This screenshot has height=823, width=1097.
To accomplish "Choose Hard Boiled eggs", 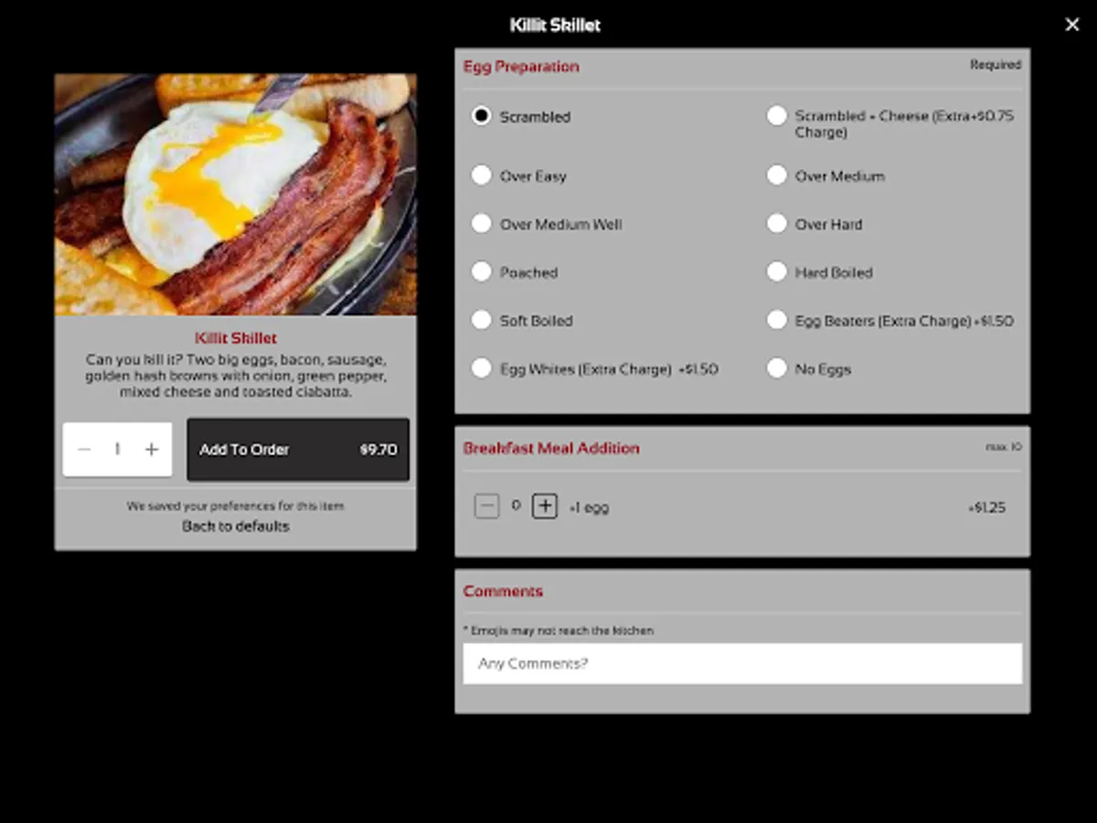I will (x=777, y=272).
